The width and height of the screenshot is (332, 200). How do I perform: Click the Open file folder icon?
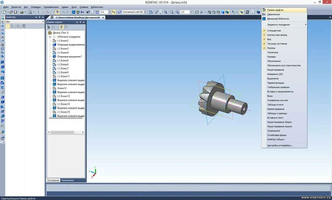click(x=11, y=12)
